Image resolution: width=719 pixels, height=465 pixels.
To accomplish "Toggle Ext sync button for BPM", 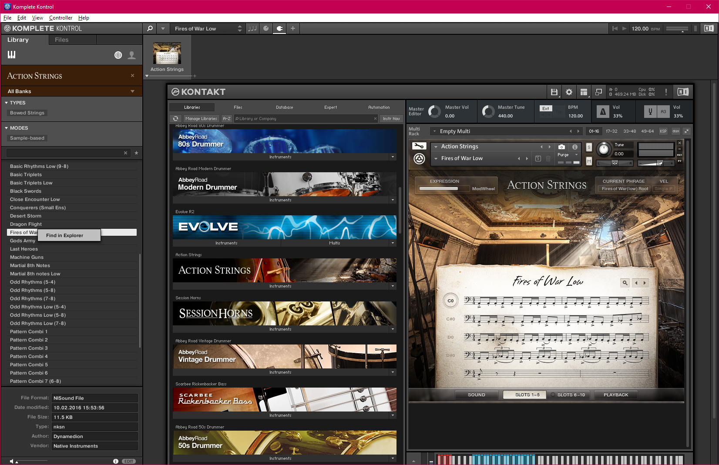I will [546, 108].
